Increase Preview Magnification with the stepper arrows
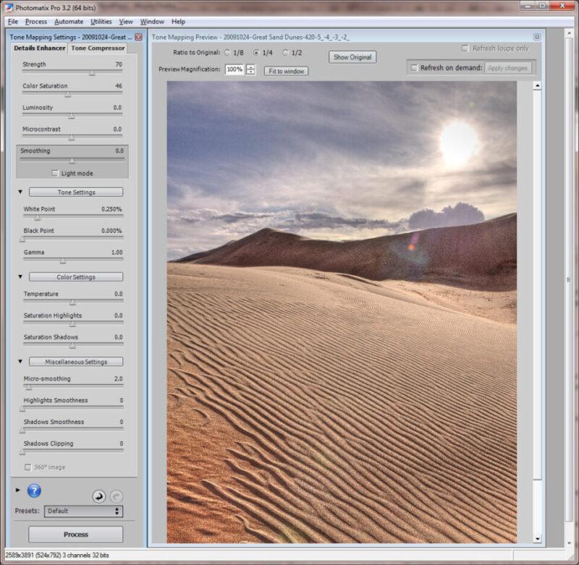 point(250,67)
